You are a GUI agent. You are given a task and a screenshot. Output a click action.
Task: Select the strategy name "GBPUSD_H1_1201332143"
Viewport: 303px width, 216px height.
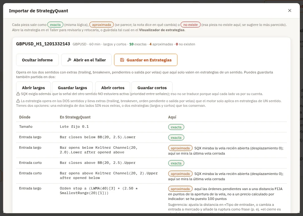[x=43, y=44]
